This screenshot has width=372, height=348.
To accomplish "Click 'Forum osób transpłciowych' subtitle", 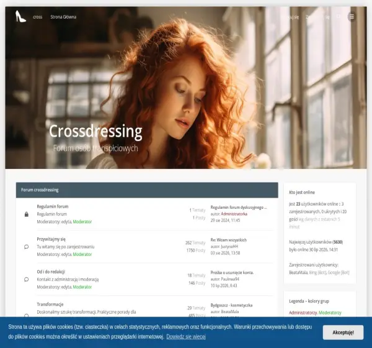I will point(95,148).
